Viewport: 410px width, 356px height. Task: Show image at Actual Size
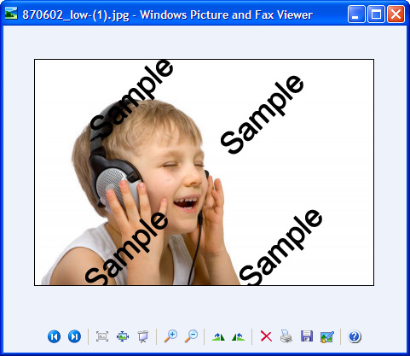(x=123, y=336)
